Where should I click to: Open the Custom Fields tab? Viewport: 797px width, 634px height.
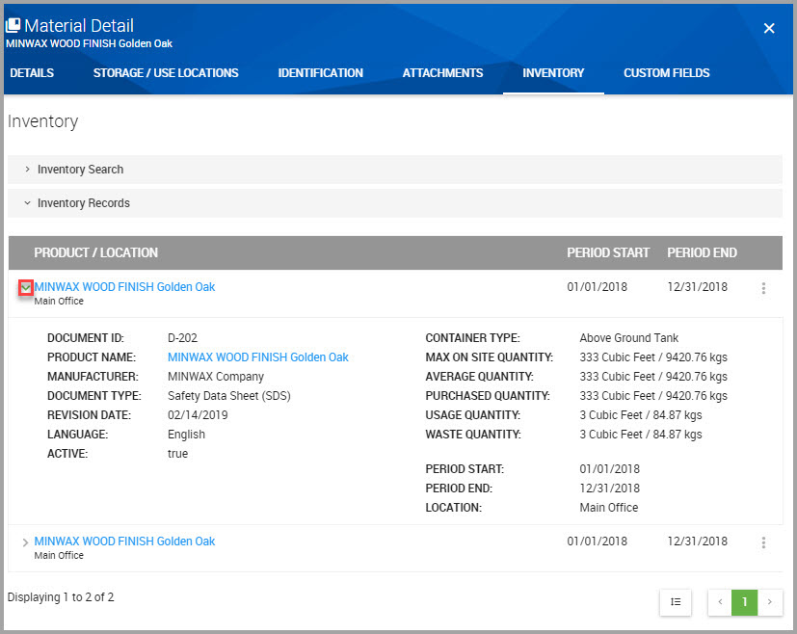point(666,73)
